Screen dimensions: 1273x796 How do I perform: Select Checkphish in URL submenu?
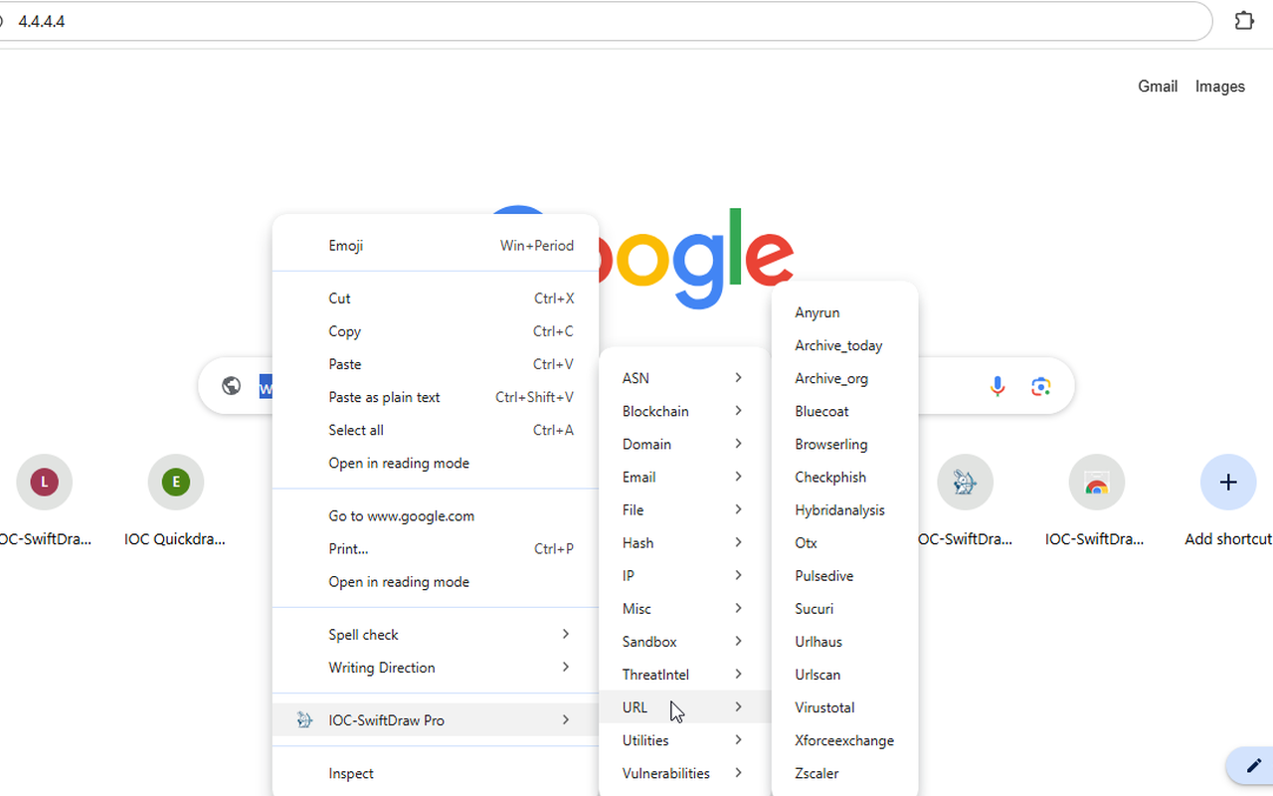click(x=844, y=477)
